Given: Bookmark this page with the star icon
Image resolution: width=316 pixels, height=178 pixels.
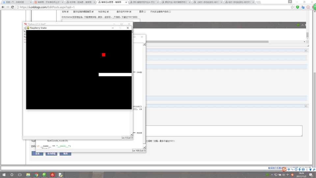Looking at the screenshot, I should coord(292,7).
